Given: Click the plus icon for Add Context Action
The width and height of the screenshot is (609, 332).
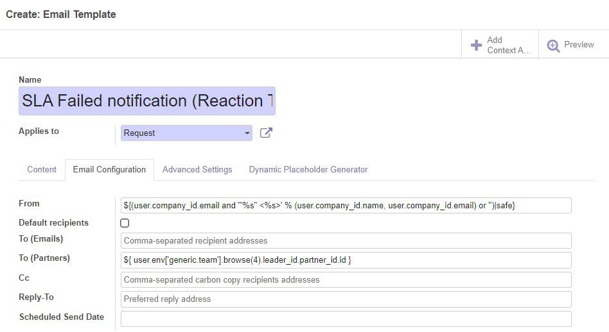Looking at the screenshot, I should coord(476,46).
